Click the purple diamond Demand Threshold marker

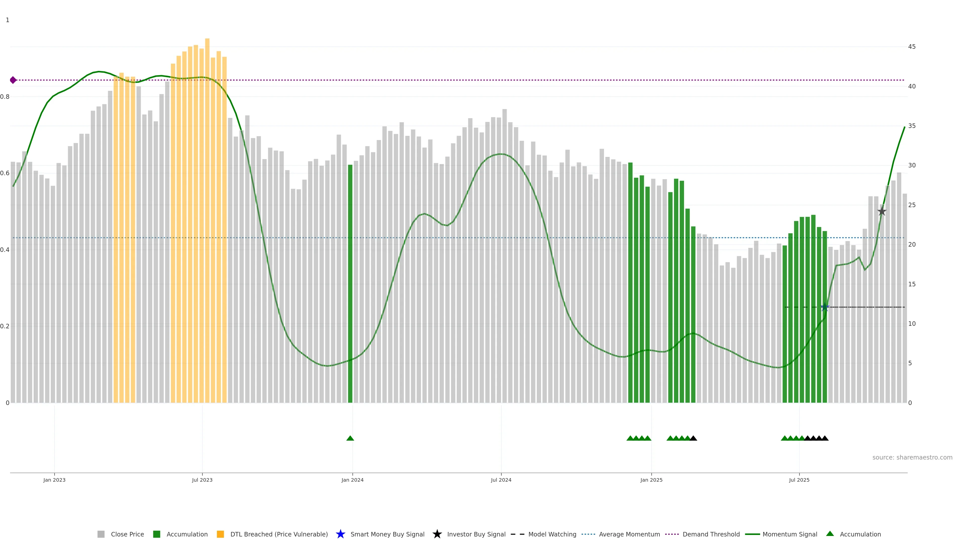pos(13,80)
